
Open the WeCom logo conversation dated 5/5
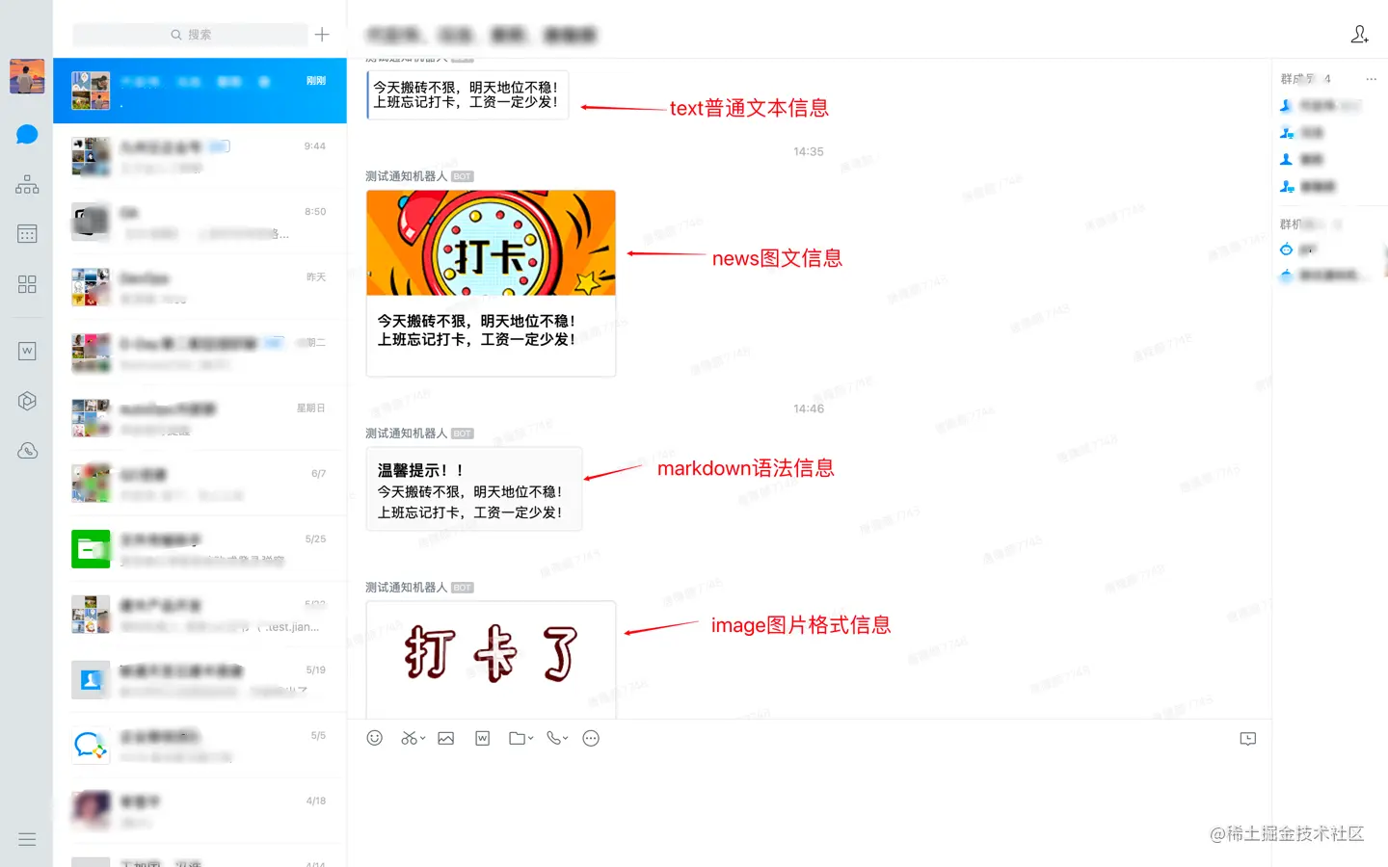pyautogui.click(x=200, y=746)
